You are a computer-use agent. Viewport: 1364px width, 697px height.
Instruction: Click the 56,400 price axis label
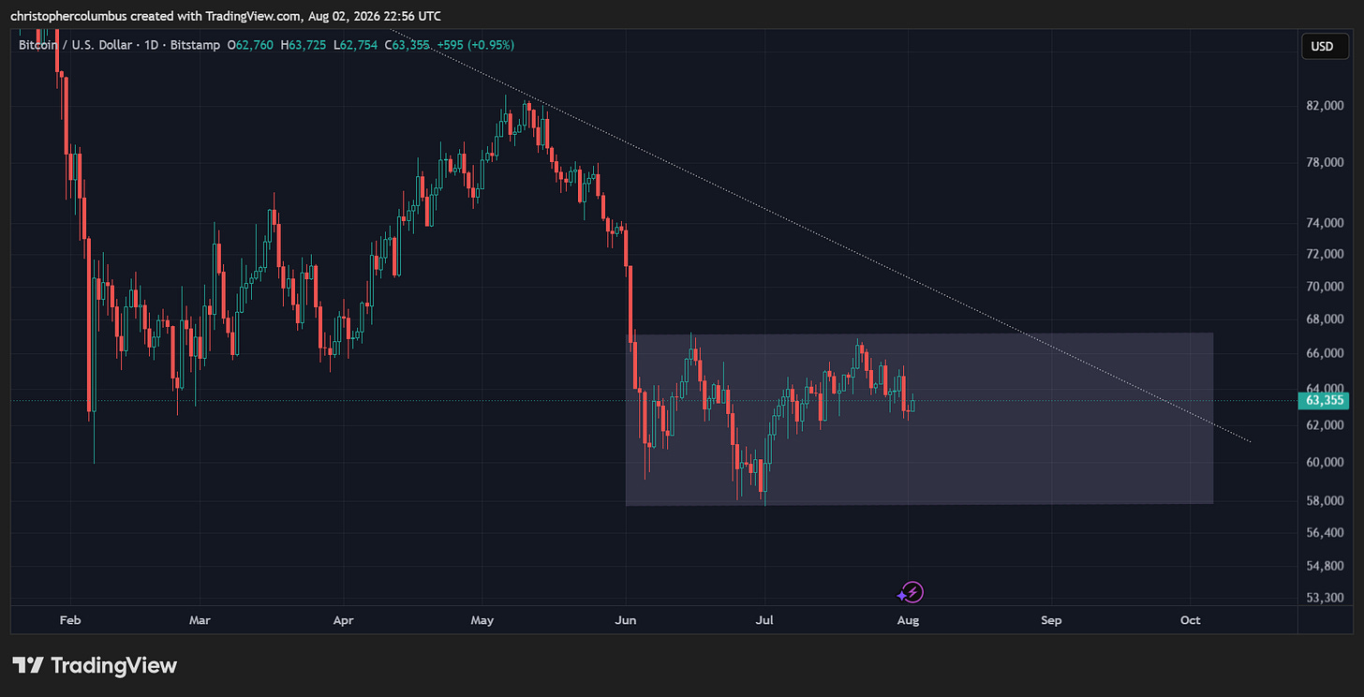[x=1326, y=533]
